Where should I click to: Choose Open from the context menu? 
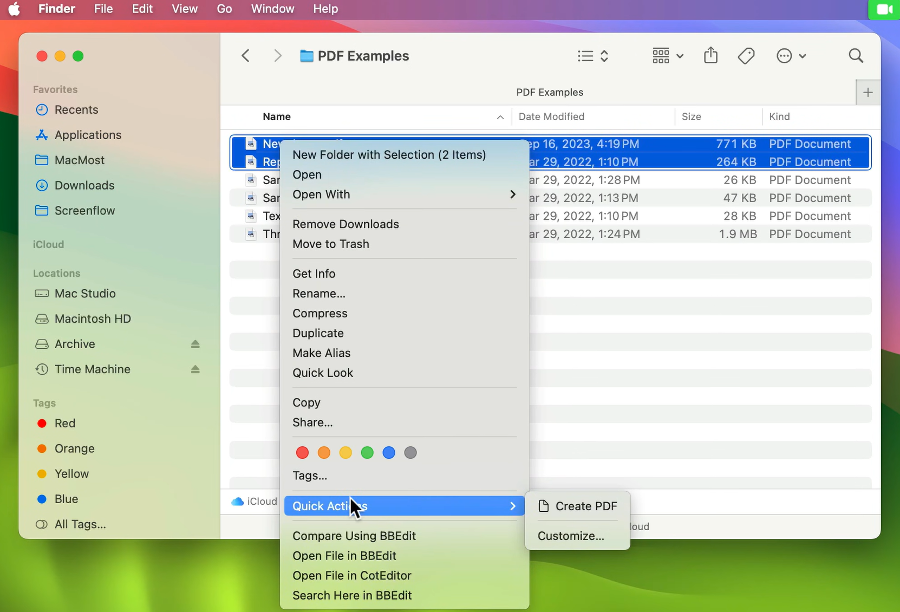[x=405, y=175]
